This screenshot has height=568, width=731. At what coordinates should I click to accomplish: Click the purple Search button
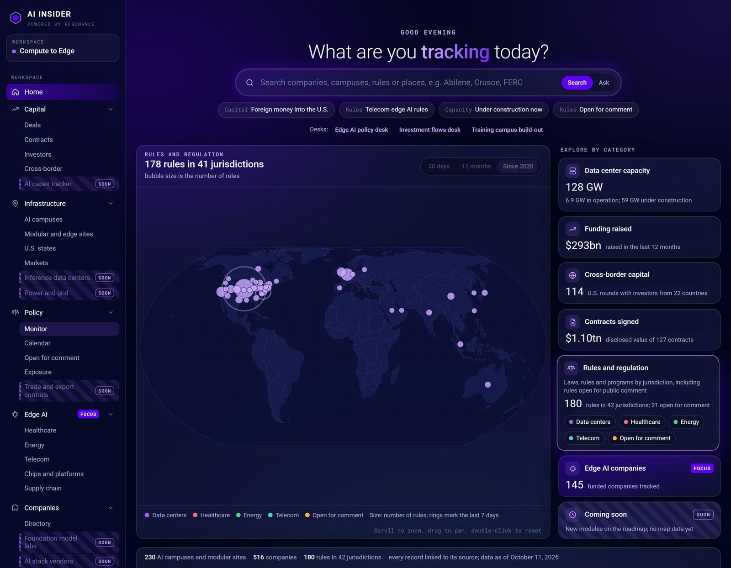click(x=577, y=83)
